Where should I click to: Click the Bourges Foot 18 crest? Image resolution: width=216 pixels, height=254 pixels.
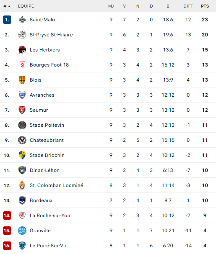pos(22,65)
